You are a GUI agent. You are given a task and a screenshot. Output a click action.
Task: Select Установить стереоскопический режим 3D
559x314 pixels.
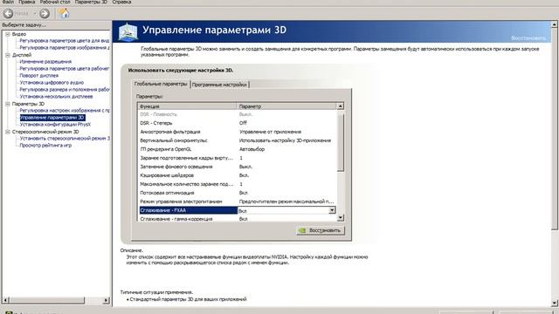(x=64, y=139)
